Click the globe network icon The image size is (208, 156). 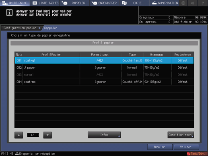183,3
